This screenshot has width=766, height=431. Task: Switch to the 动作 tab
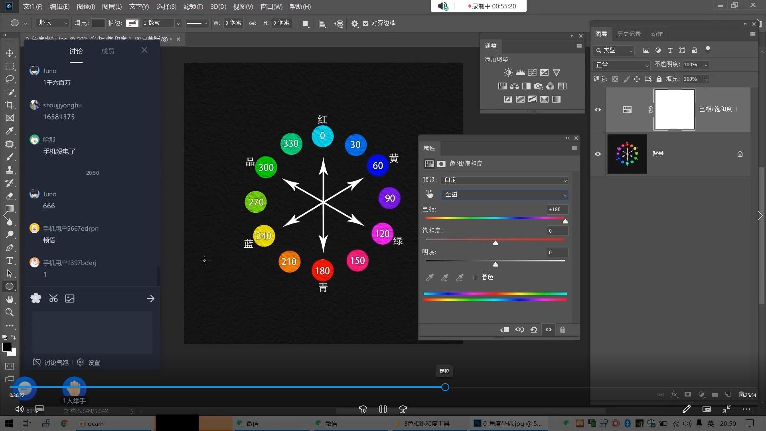pos(657,34)
